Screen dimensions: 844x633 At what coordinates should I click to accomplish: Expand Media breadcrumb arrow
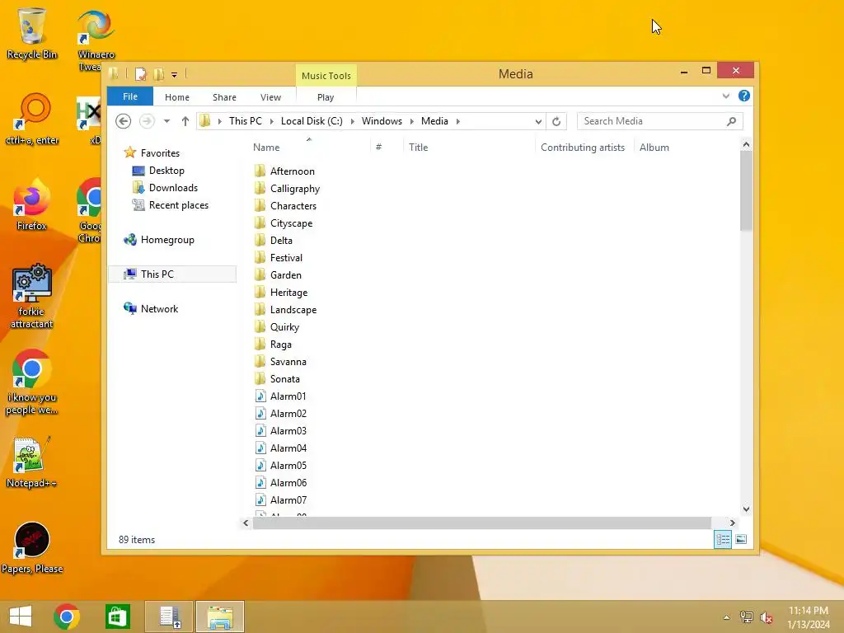click(458, 121)
